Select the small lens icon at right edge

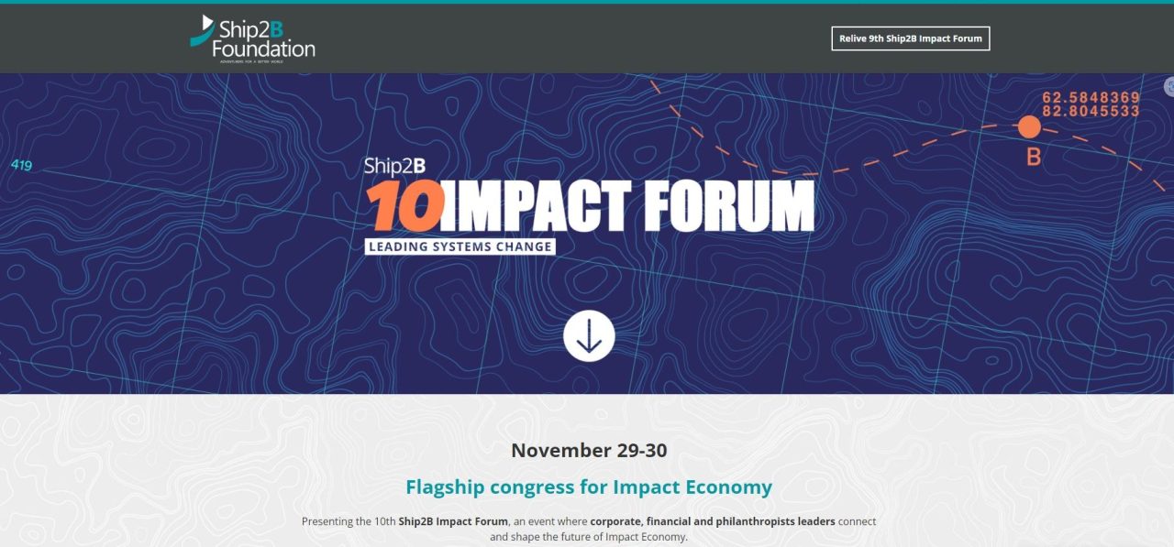[x=1169, y=87]
